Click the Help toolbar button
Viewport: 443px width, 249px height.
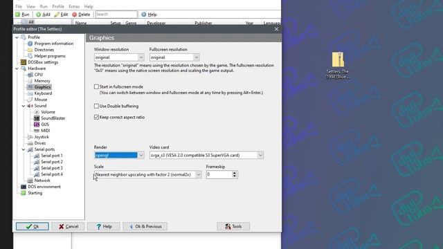(149, 15)
